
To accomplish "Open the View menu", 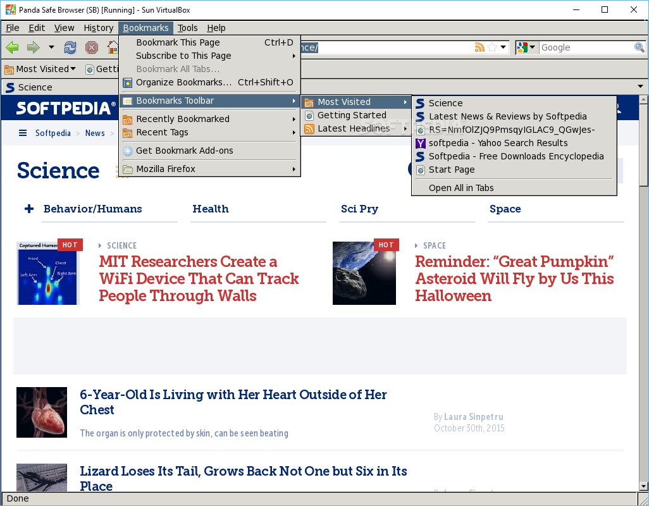I will [x=64, y=28].
